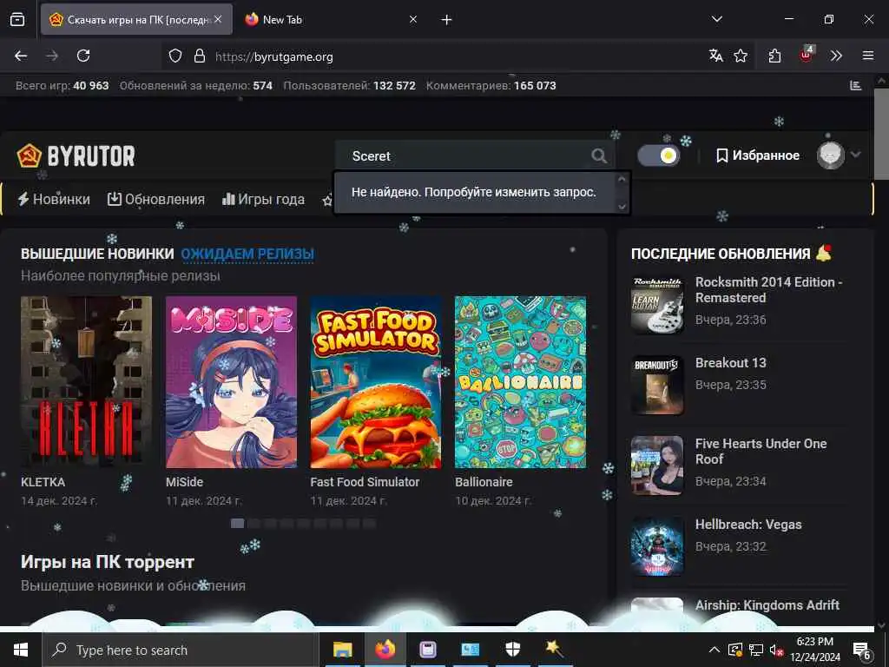Reload the page with the refresh icon

[x=83, y=56]
